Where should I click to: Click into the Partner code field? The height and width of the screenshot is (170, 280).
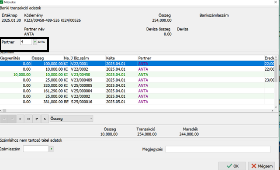coord(26,42)
